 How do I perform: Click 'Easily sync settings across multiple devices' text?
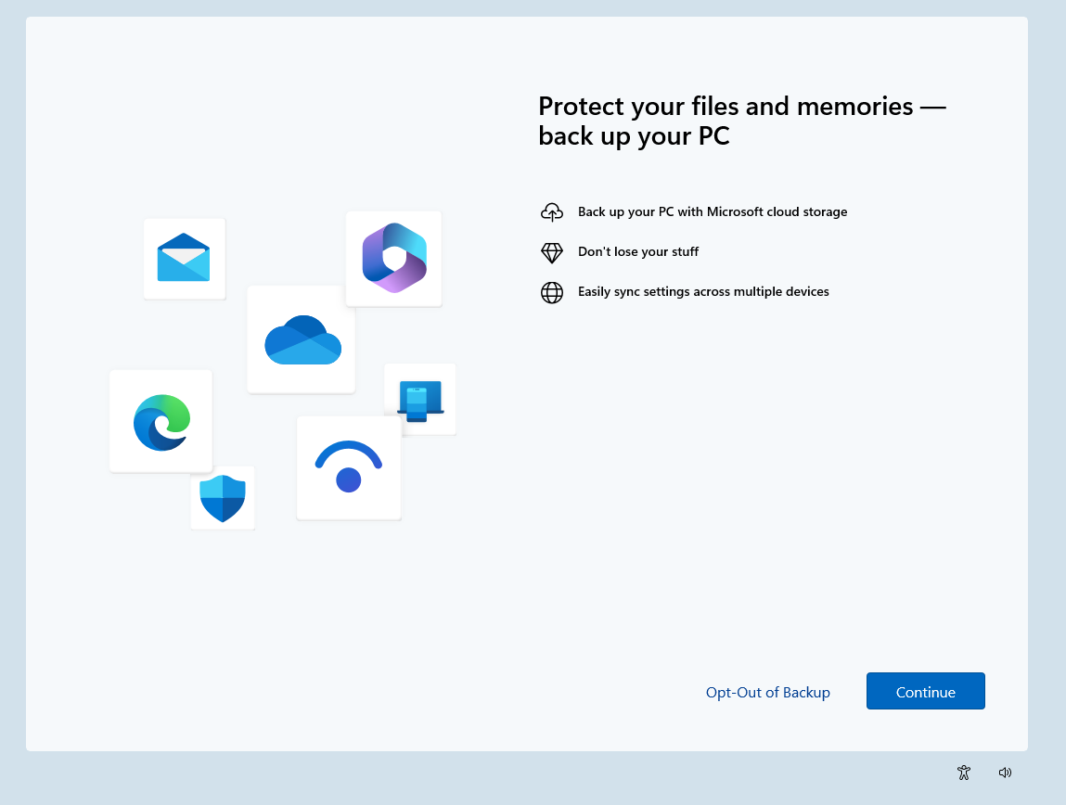click(x=702, y=291)
